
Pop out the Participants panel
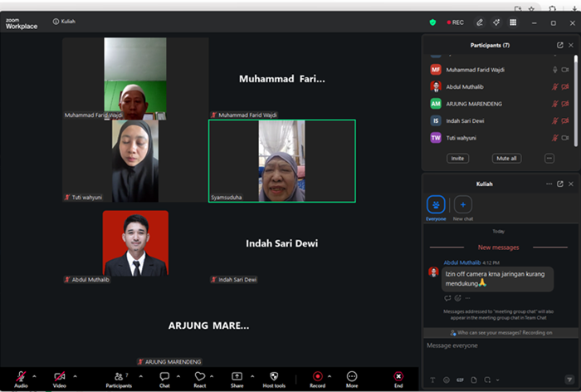point(560,45)
